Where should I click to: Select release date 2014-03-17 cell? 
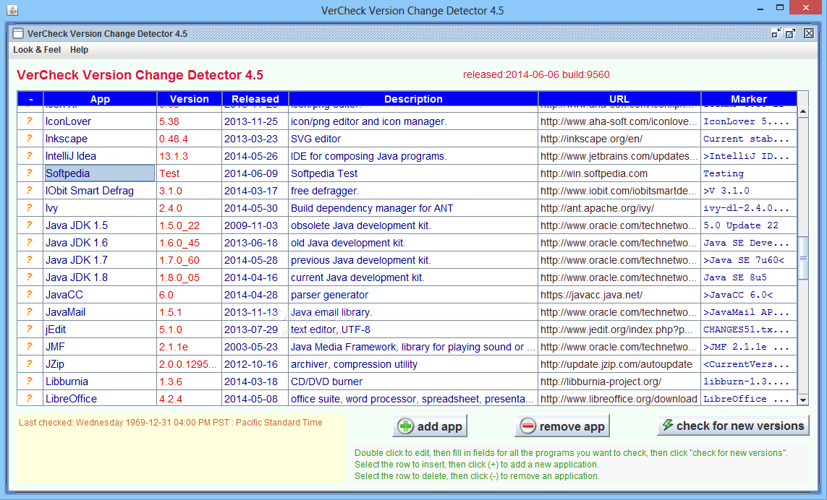click(x=255, y=191)
